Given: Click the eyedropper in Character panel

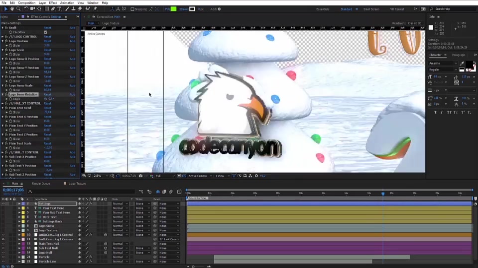Looking at the screenshot, I should [462, 64].
